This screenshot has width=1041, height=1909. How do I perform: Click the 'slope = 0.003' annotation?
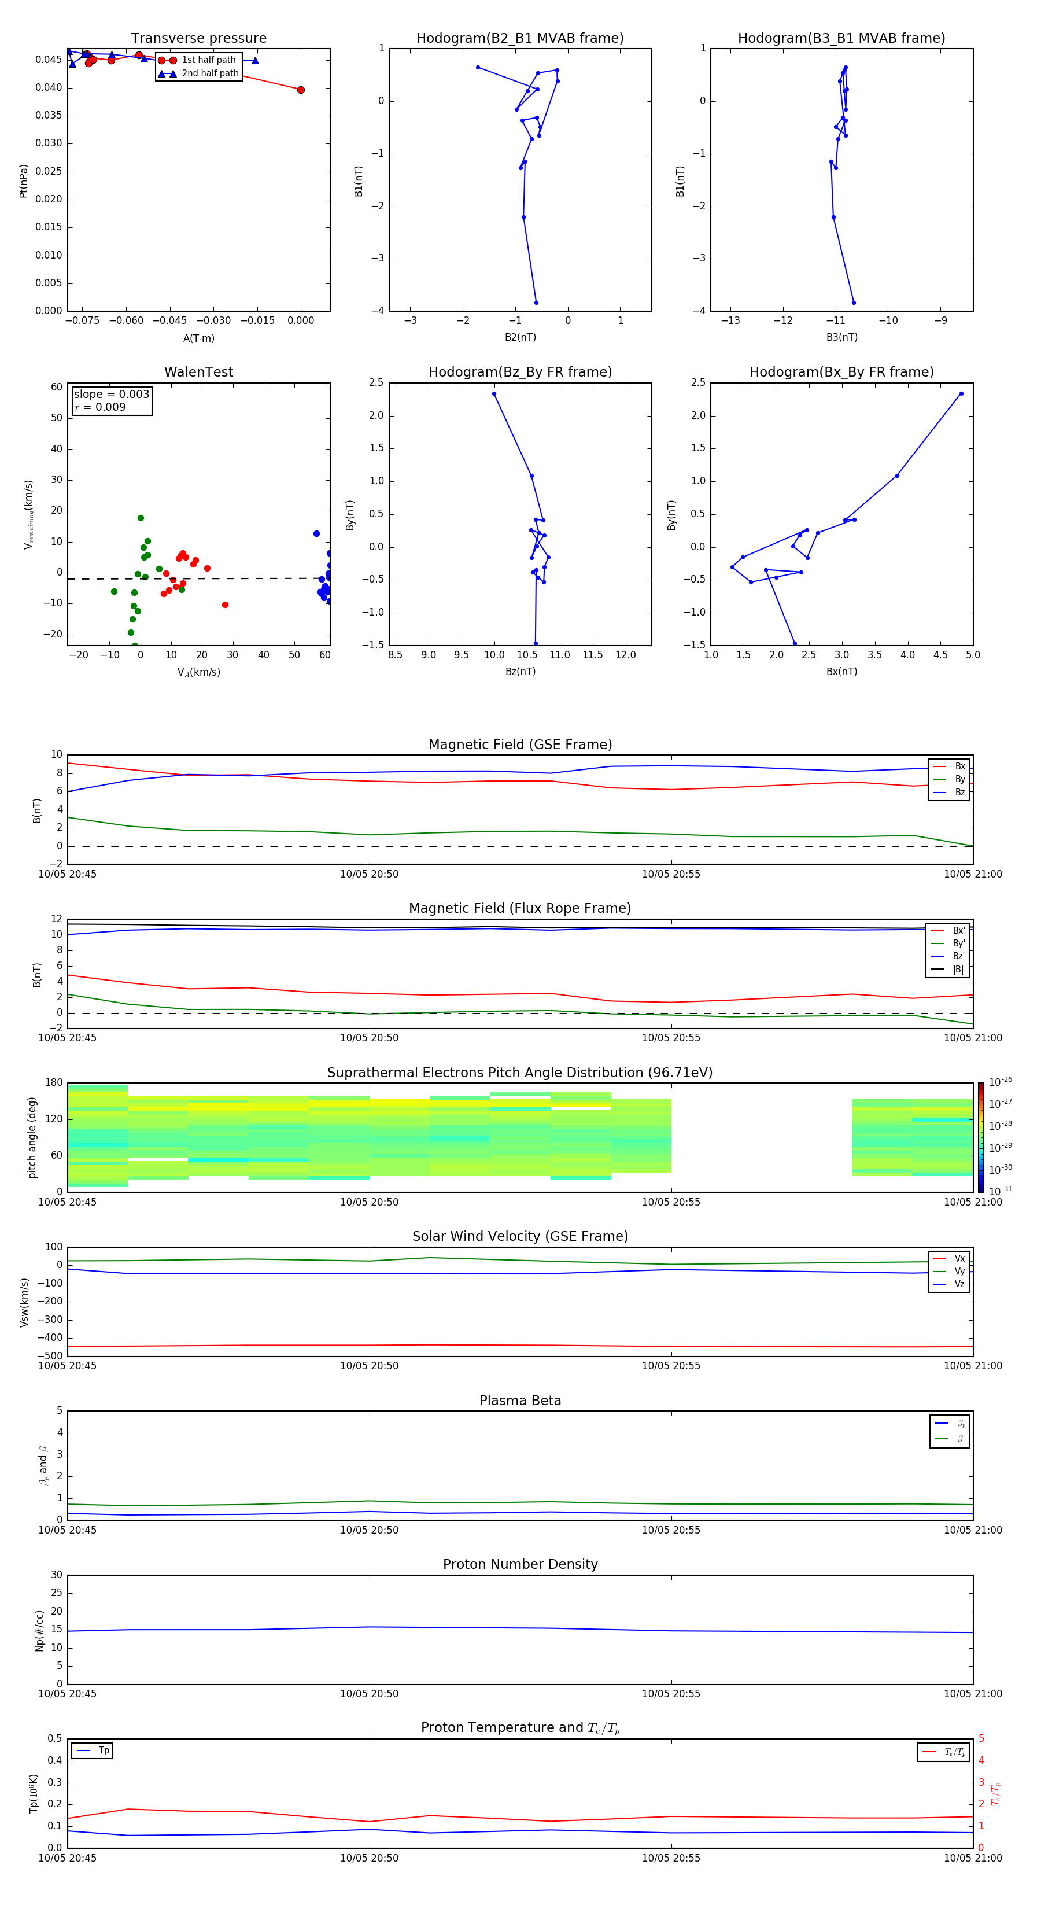pos(112,395)
